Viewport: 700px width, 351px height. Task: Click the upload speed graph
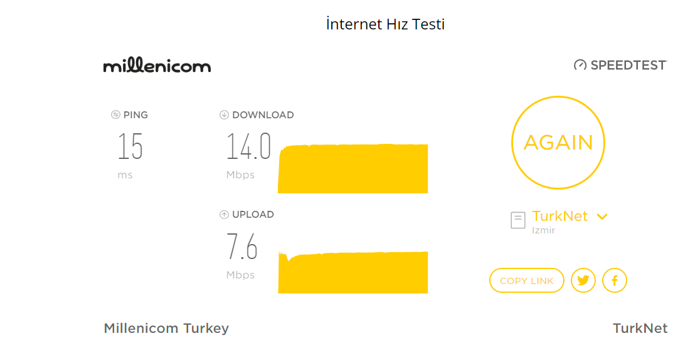point(353,272)
